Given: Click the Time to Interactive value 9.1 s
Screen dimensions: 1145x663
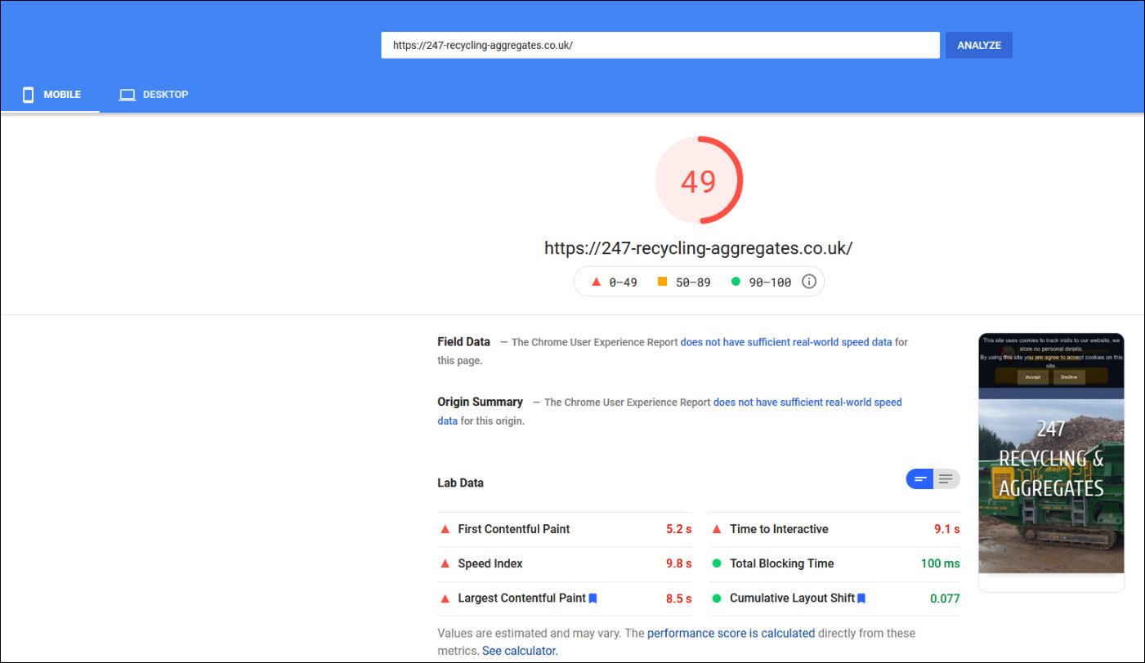Looking at the screenshot, I should pyautogui.click(x=947, y=529).
